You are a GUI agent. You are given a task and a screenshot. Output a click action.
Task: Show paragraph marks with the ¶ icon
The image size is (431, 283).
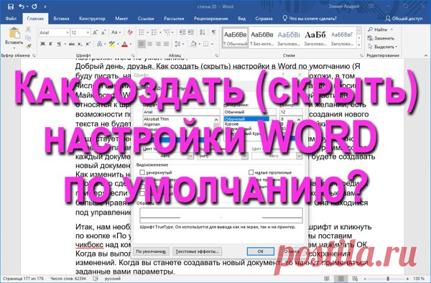click(x=213, y=32)
